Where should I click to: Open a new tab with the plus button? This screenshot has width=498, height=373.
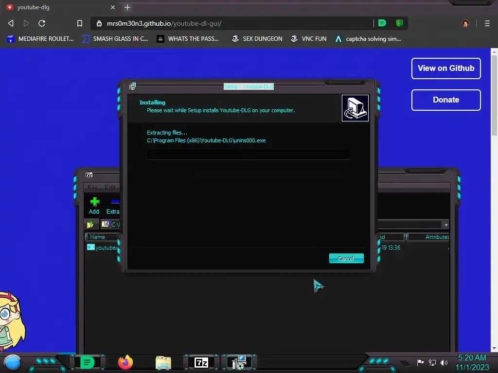point(127,7)
